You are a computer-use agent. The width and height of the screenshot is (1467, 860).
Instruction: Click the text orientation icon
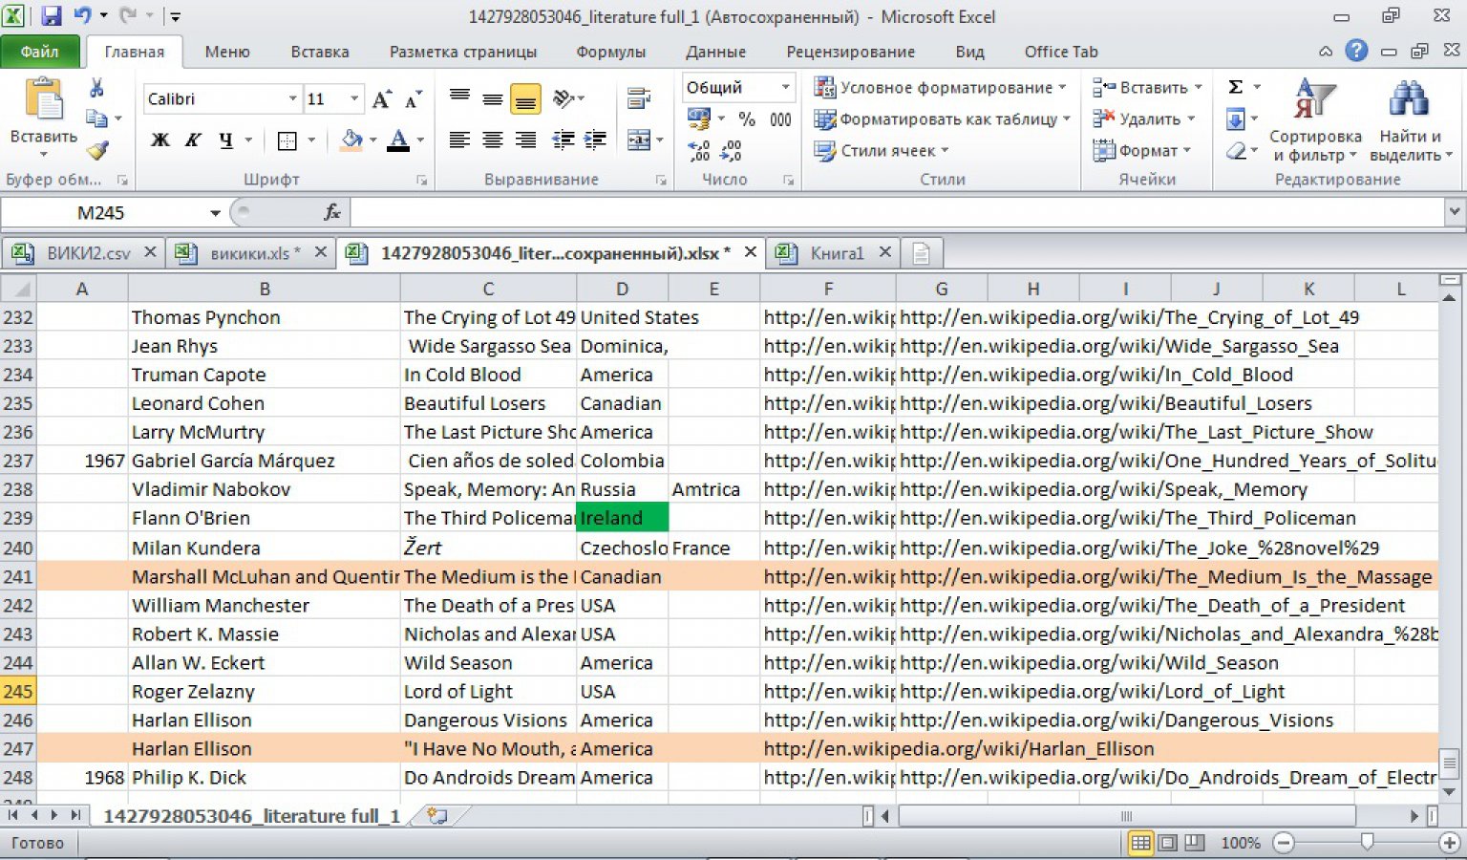(x=563, y=97)
